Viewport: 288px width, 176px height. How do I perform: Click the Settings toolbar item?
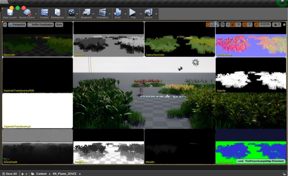tap(72, 12)
